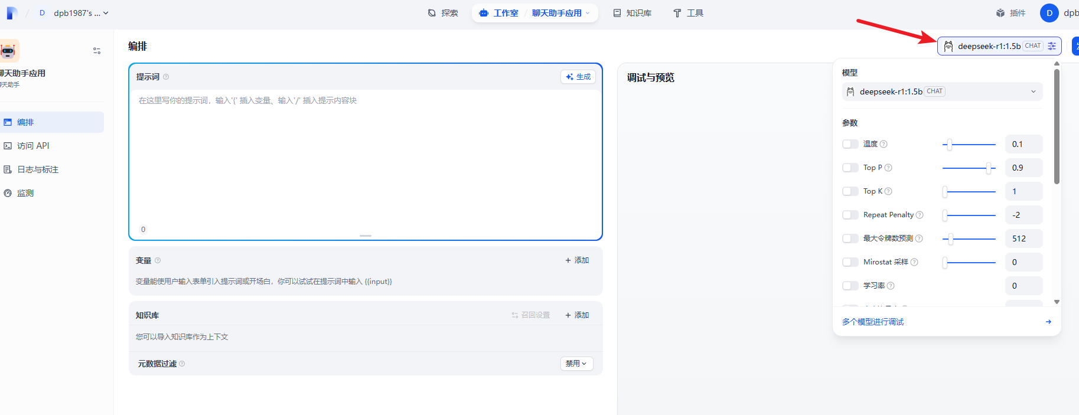Viewport: 1079px width, 415px height.
Task: Enable the Top K parameter toggle
Action: click(850, 191)
